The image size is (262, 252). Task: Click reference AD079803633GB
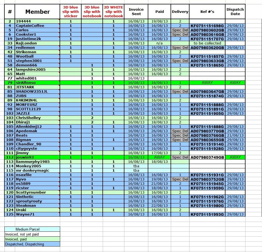pyautogui.click(x=207, y=61)
